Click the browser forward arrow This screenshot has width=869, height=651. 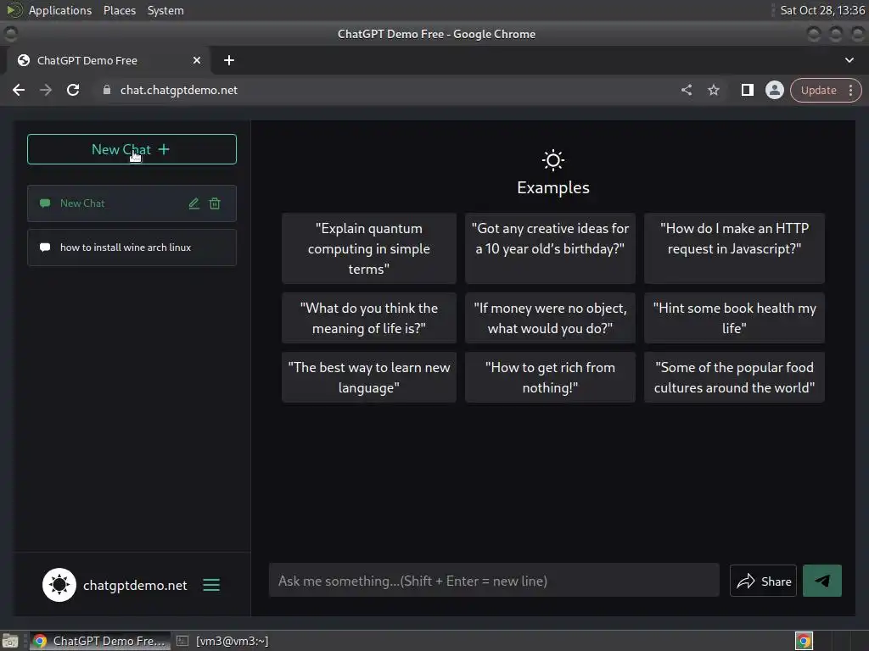[x=46, y=90]
